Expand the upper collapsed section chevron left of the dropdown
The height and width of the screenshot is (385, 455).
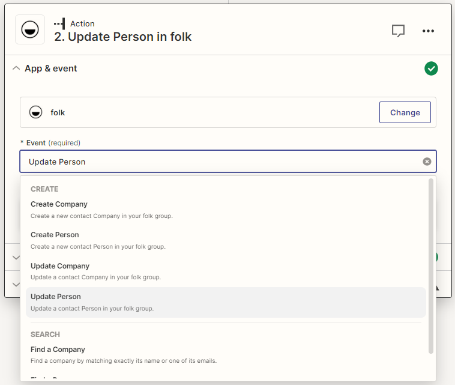[16, 257]
